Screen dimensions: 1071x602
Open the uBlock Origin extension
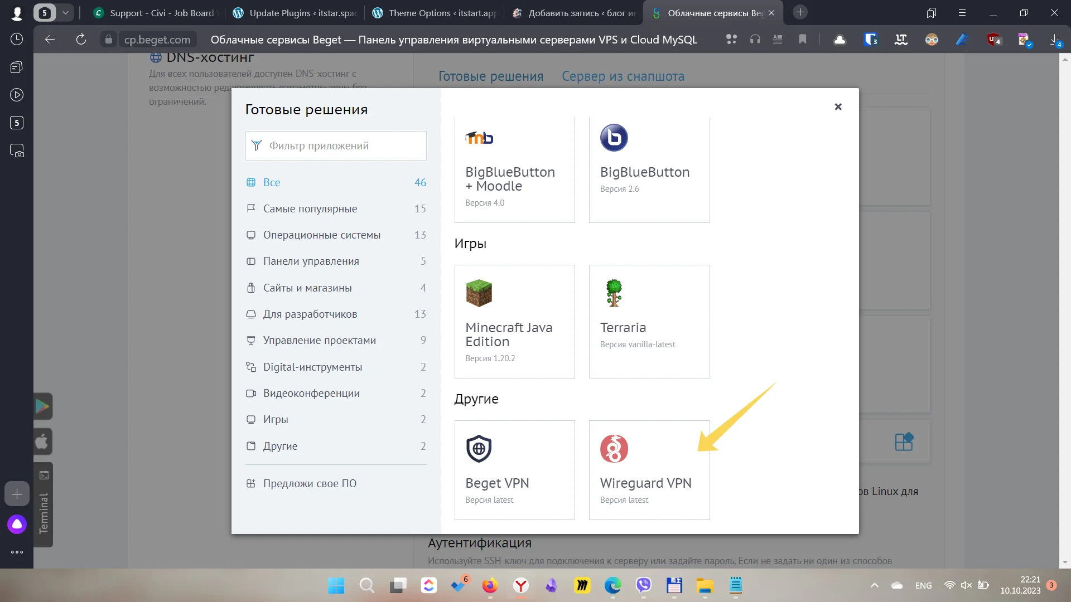993,40
